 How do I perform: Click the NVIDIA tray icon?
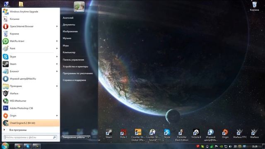pyautogui.click(x=221, y=147)
